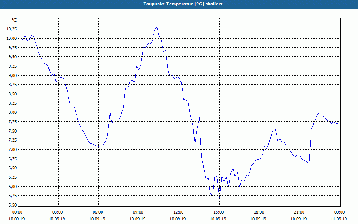
Task: Click the 10.09.19 date under 18:00
Action: point(258,219)
